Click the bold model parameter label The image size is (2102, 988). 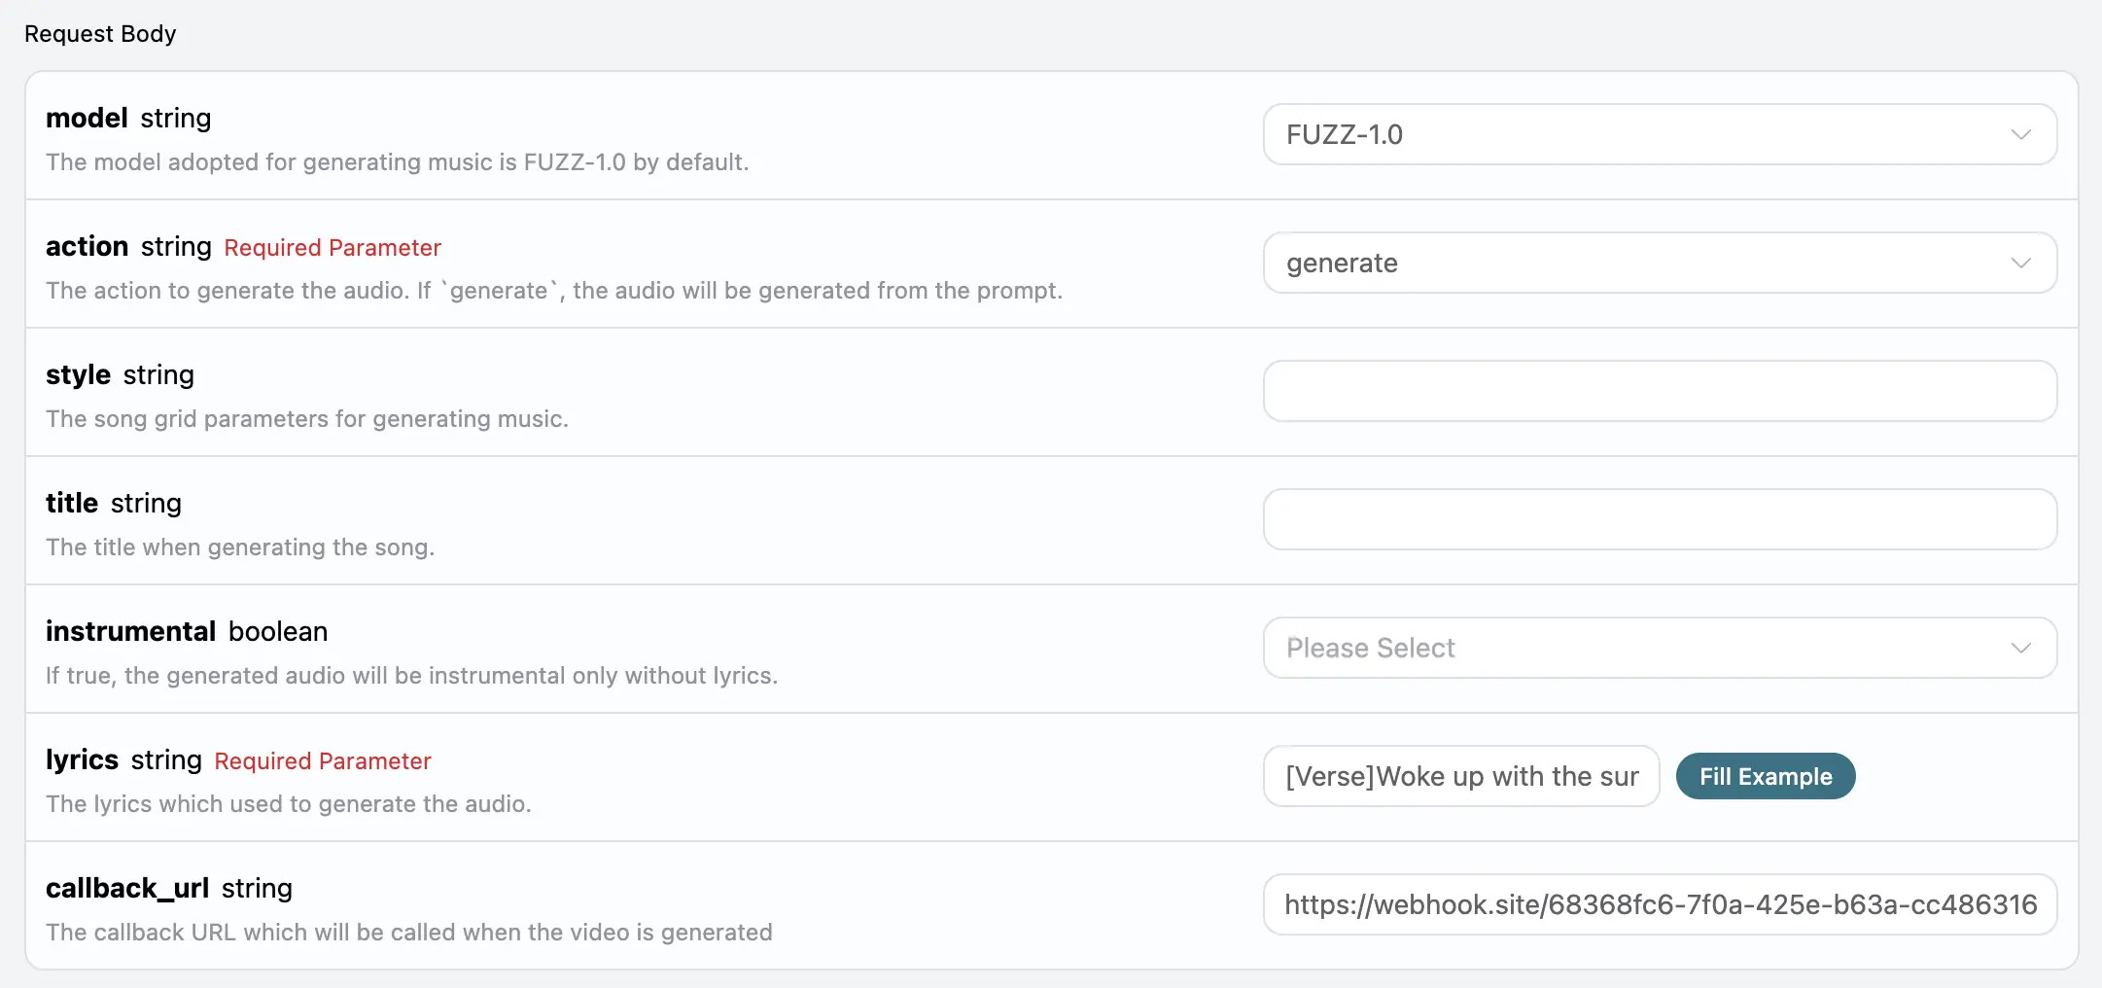87,118
